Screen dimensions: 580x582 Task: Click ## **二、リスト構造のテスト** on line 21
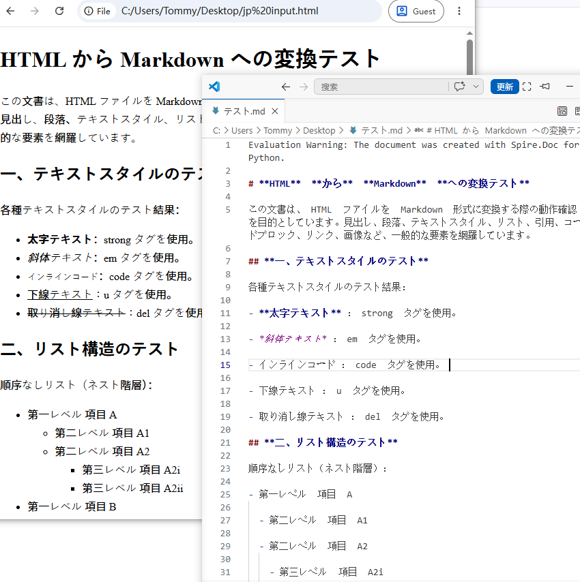pyautogui.click(x=323, y=443)
